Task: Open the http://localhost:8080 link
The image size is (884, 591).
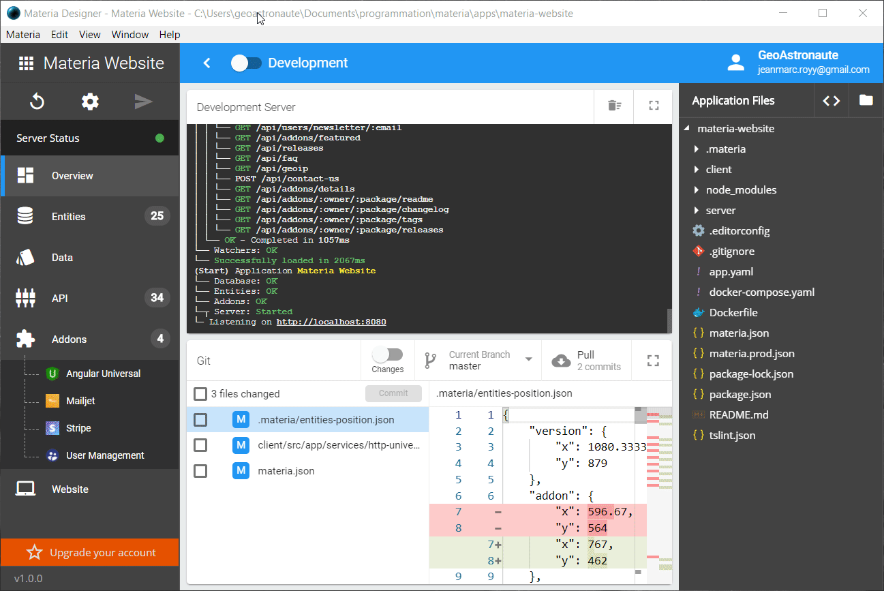Action: click(x=331, y=322)
